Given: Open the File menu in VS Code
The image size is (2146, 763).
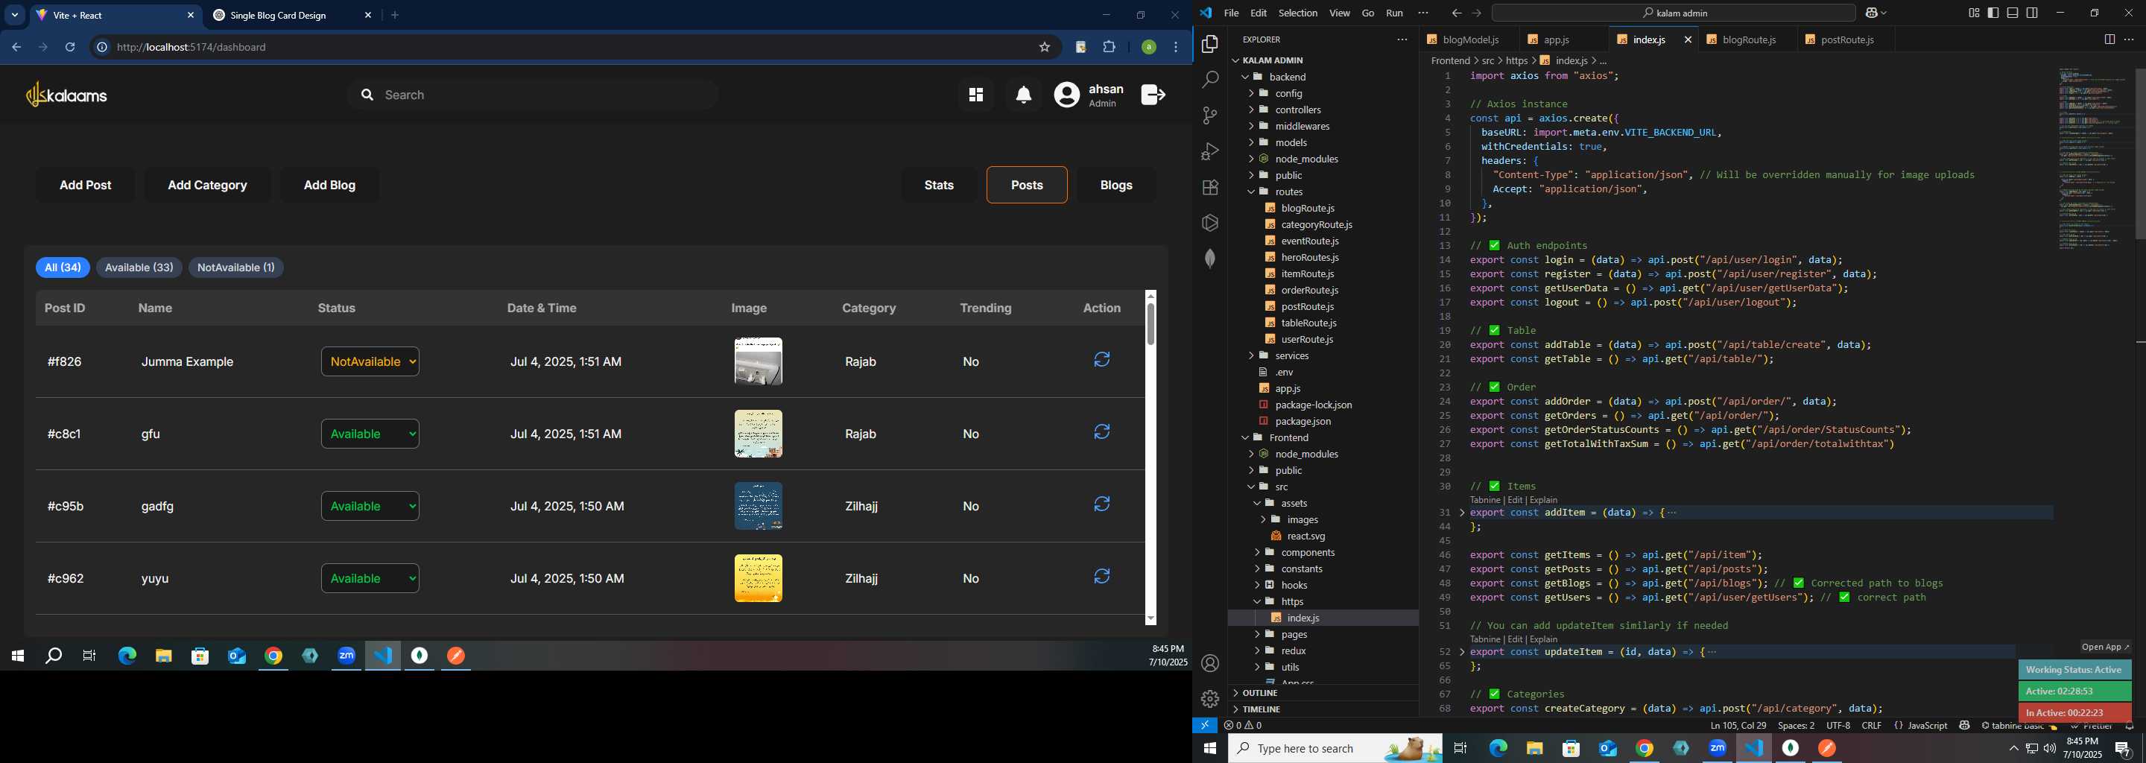Looking at the screenshot, I should coord(1230,13).
